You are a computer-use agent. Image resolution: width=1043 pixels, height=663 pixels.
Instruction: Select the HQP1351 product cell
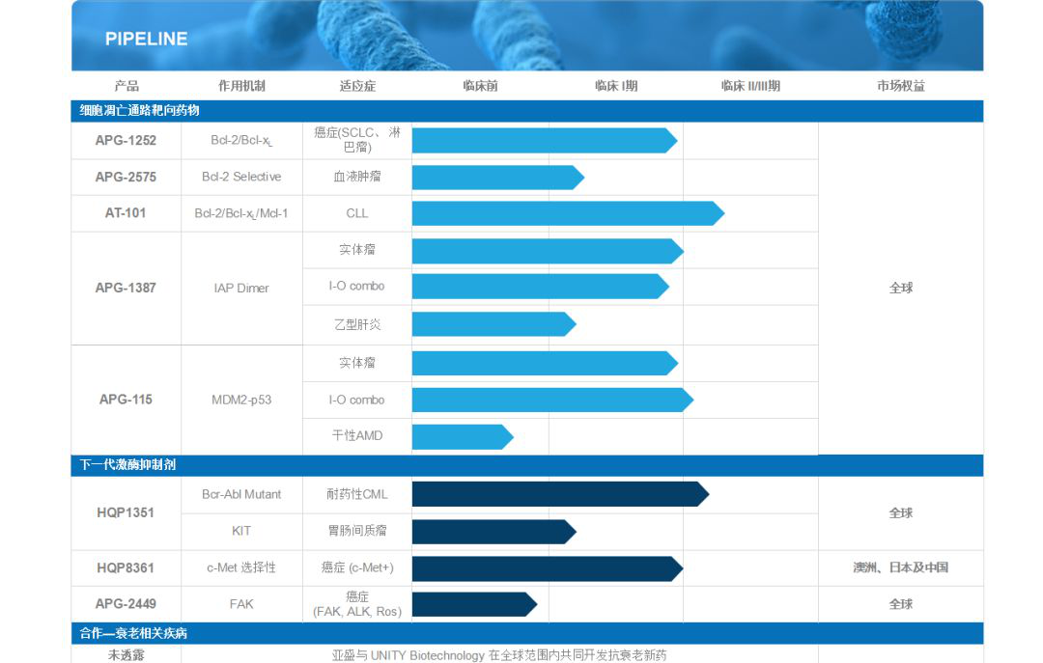point(126,512)
